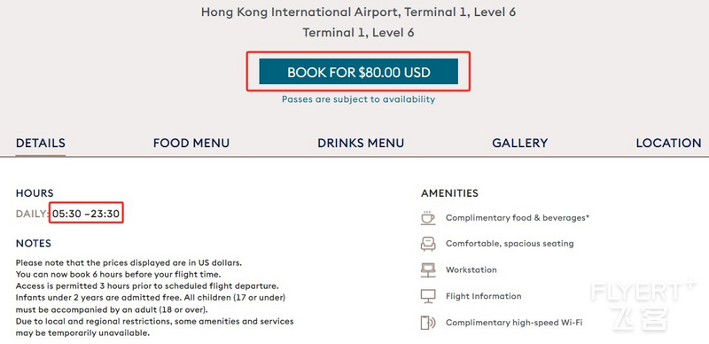Switch to the Food Menu tab
This screenshot has height=344, width=709.
(x=191, y=143)
